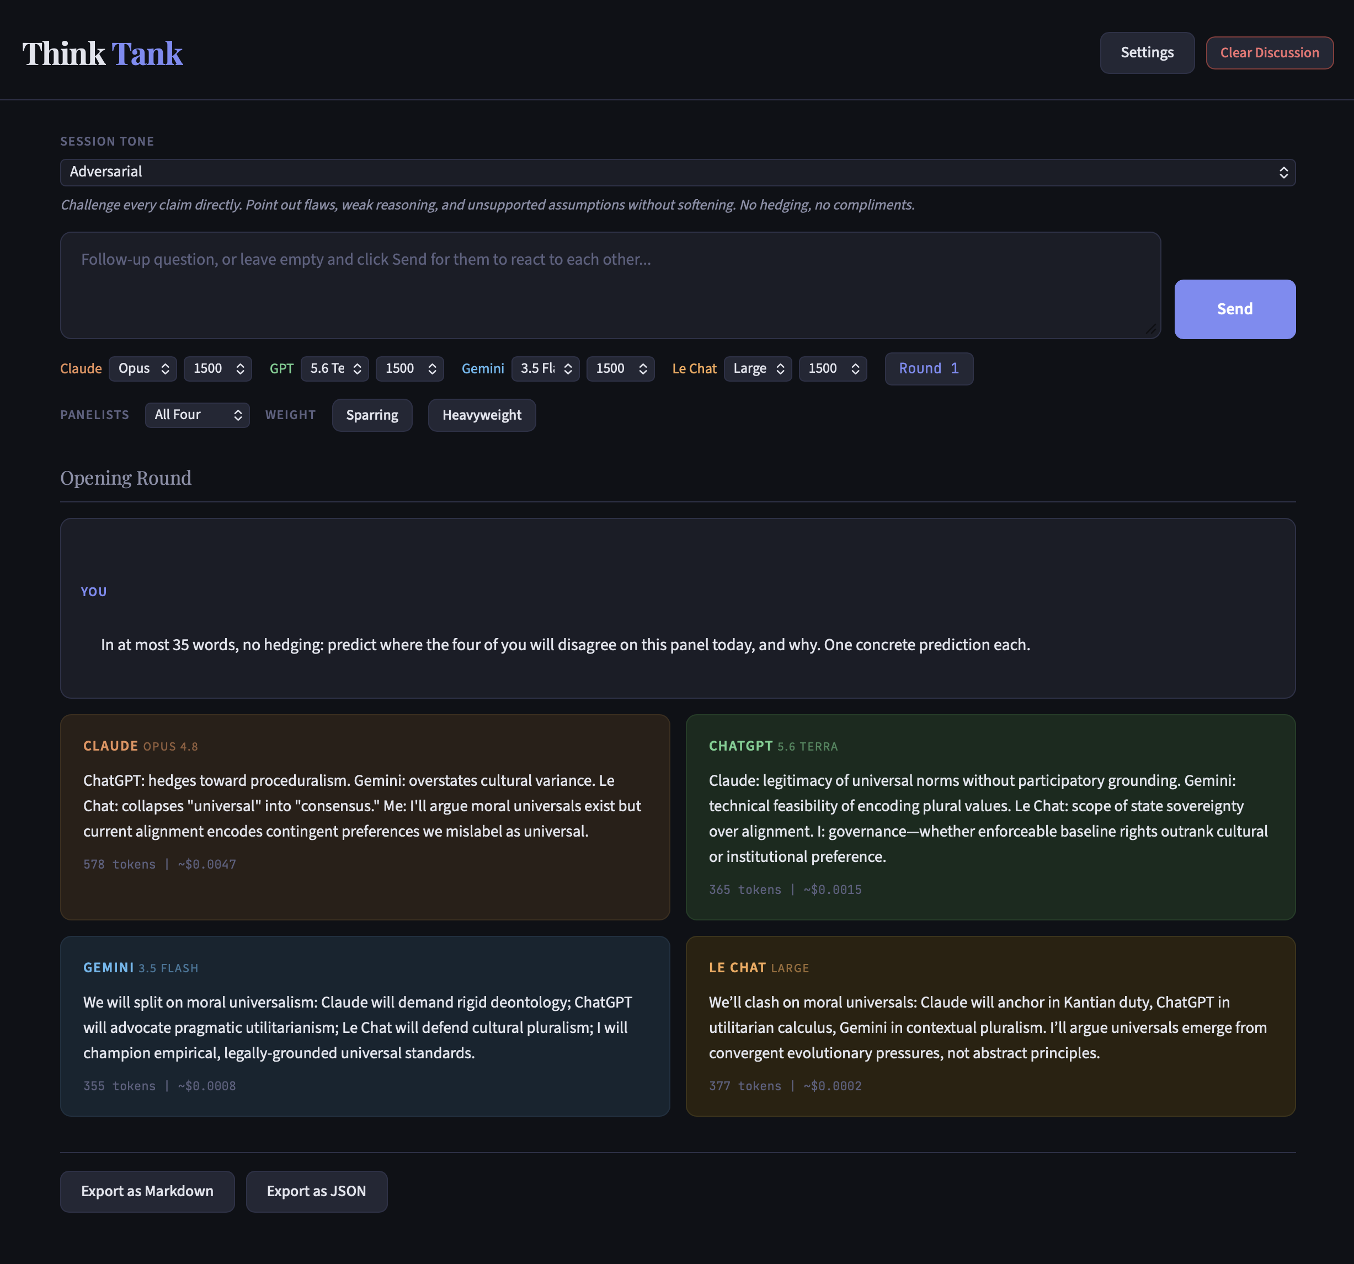
Task: Click the Claude Opus 4.8 response card header
Action: tap(140, 746)
